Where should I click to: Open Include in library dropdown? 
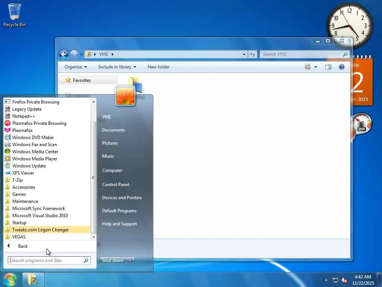coord(117,67)
